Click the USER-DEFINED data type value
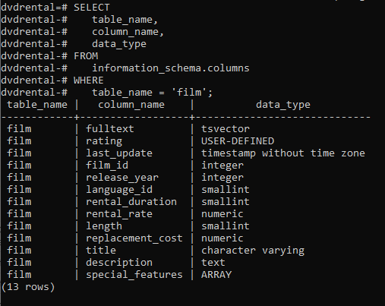This screenshot has height=306, width=385. [238, 141]
